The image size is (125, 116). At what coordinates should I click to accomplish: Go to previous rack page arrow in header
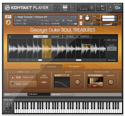click(55, 8)
